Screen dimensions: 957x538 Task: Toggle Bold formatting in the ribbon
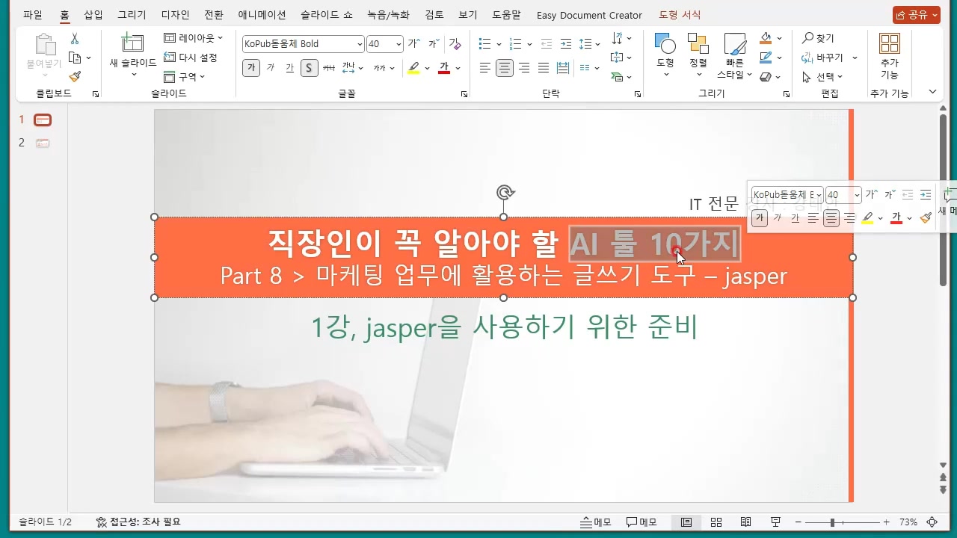[x=251, y=68]
